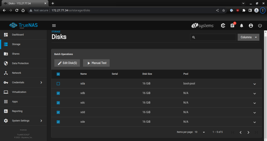Toggle the select-all header checkbox

[58, 74]
